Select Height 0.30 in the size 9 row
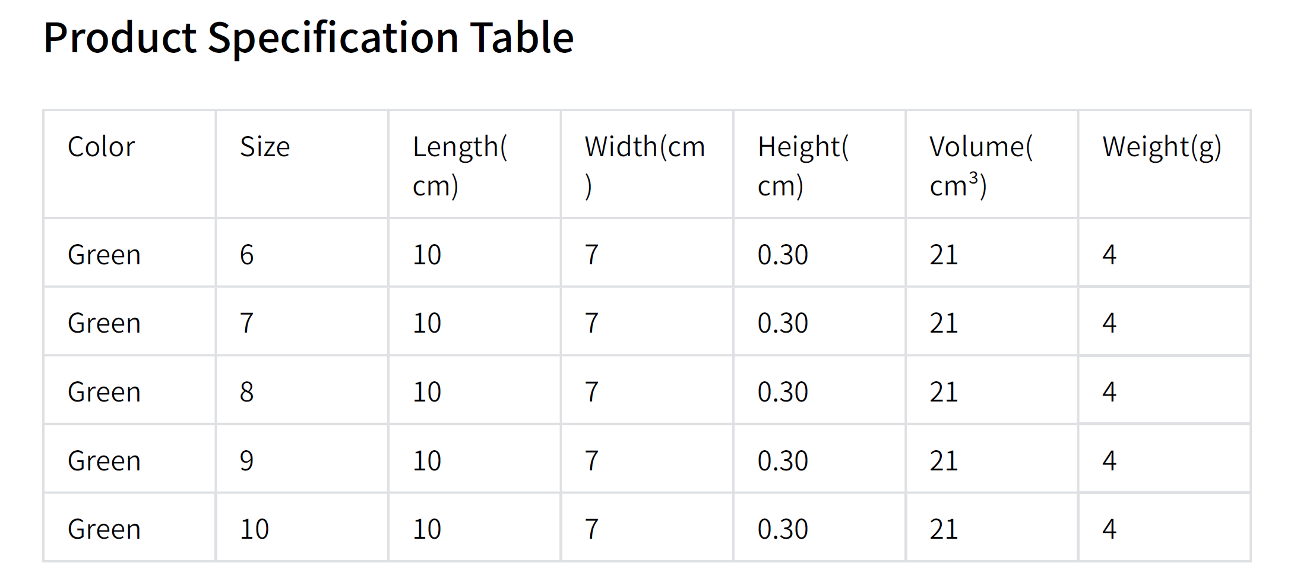 click(x=783, y=461)
